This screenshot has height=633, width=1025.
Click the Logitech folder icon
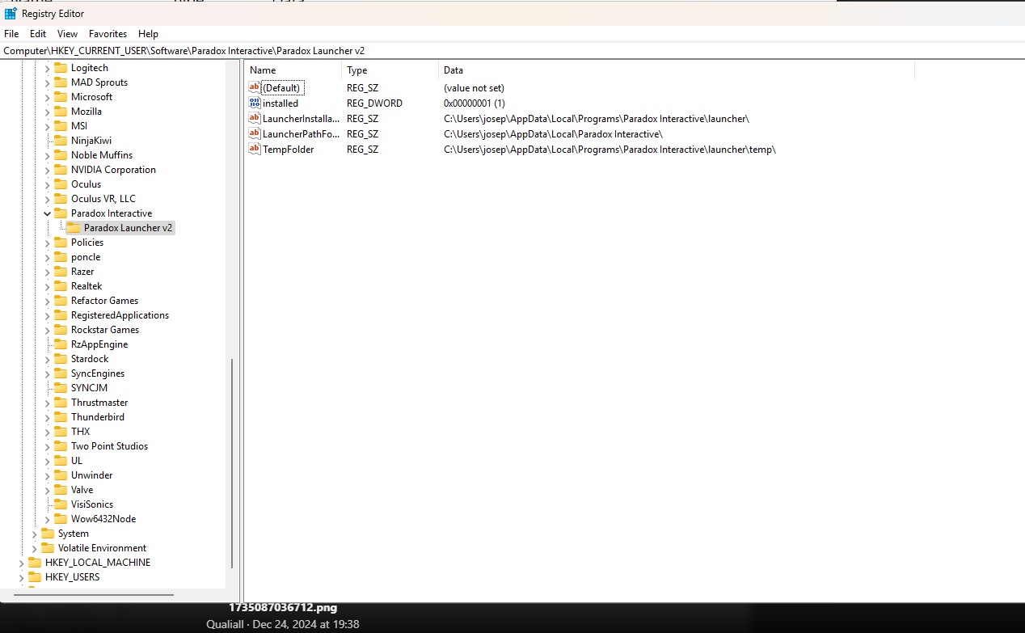61,68
